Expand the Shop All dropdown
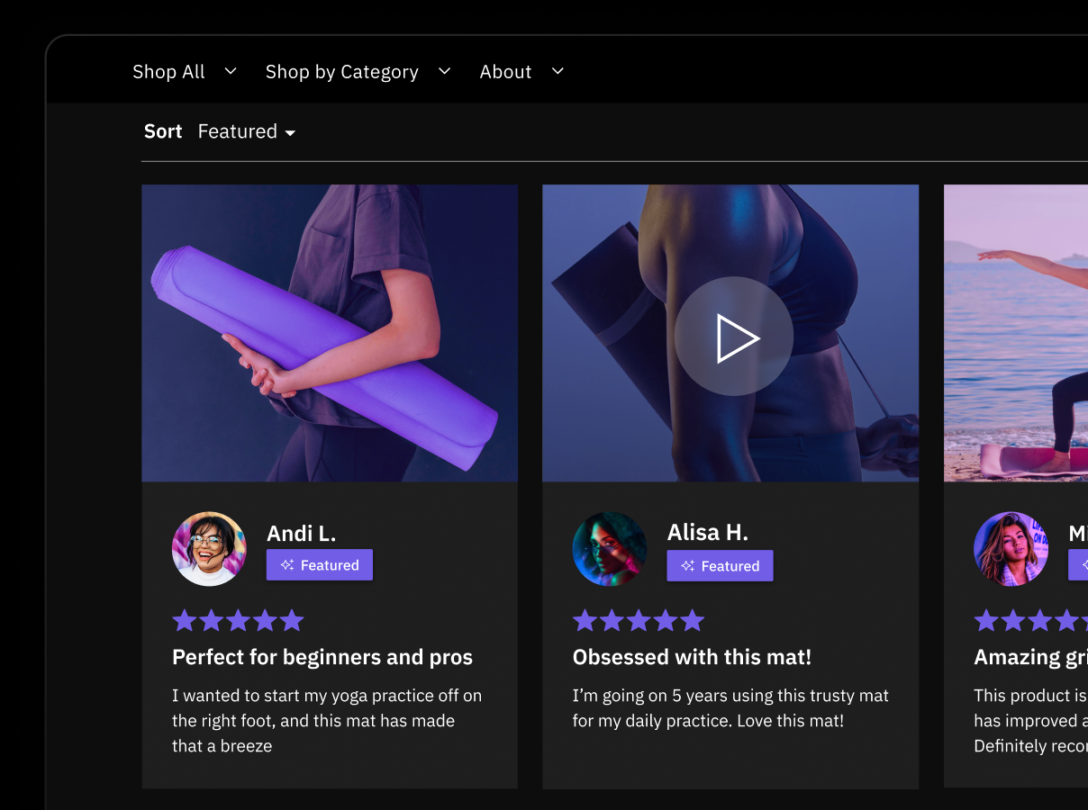1088x810 pixels. point(185,71)
